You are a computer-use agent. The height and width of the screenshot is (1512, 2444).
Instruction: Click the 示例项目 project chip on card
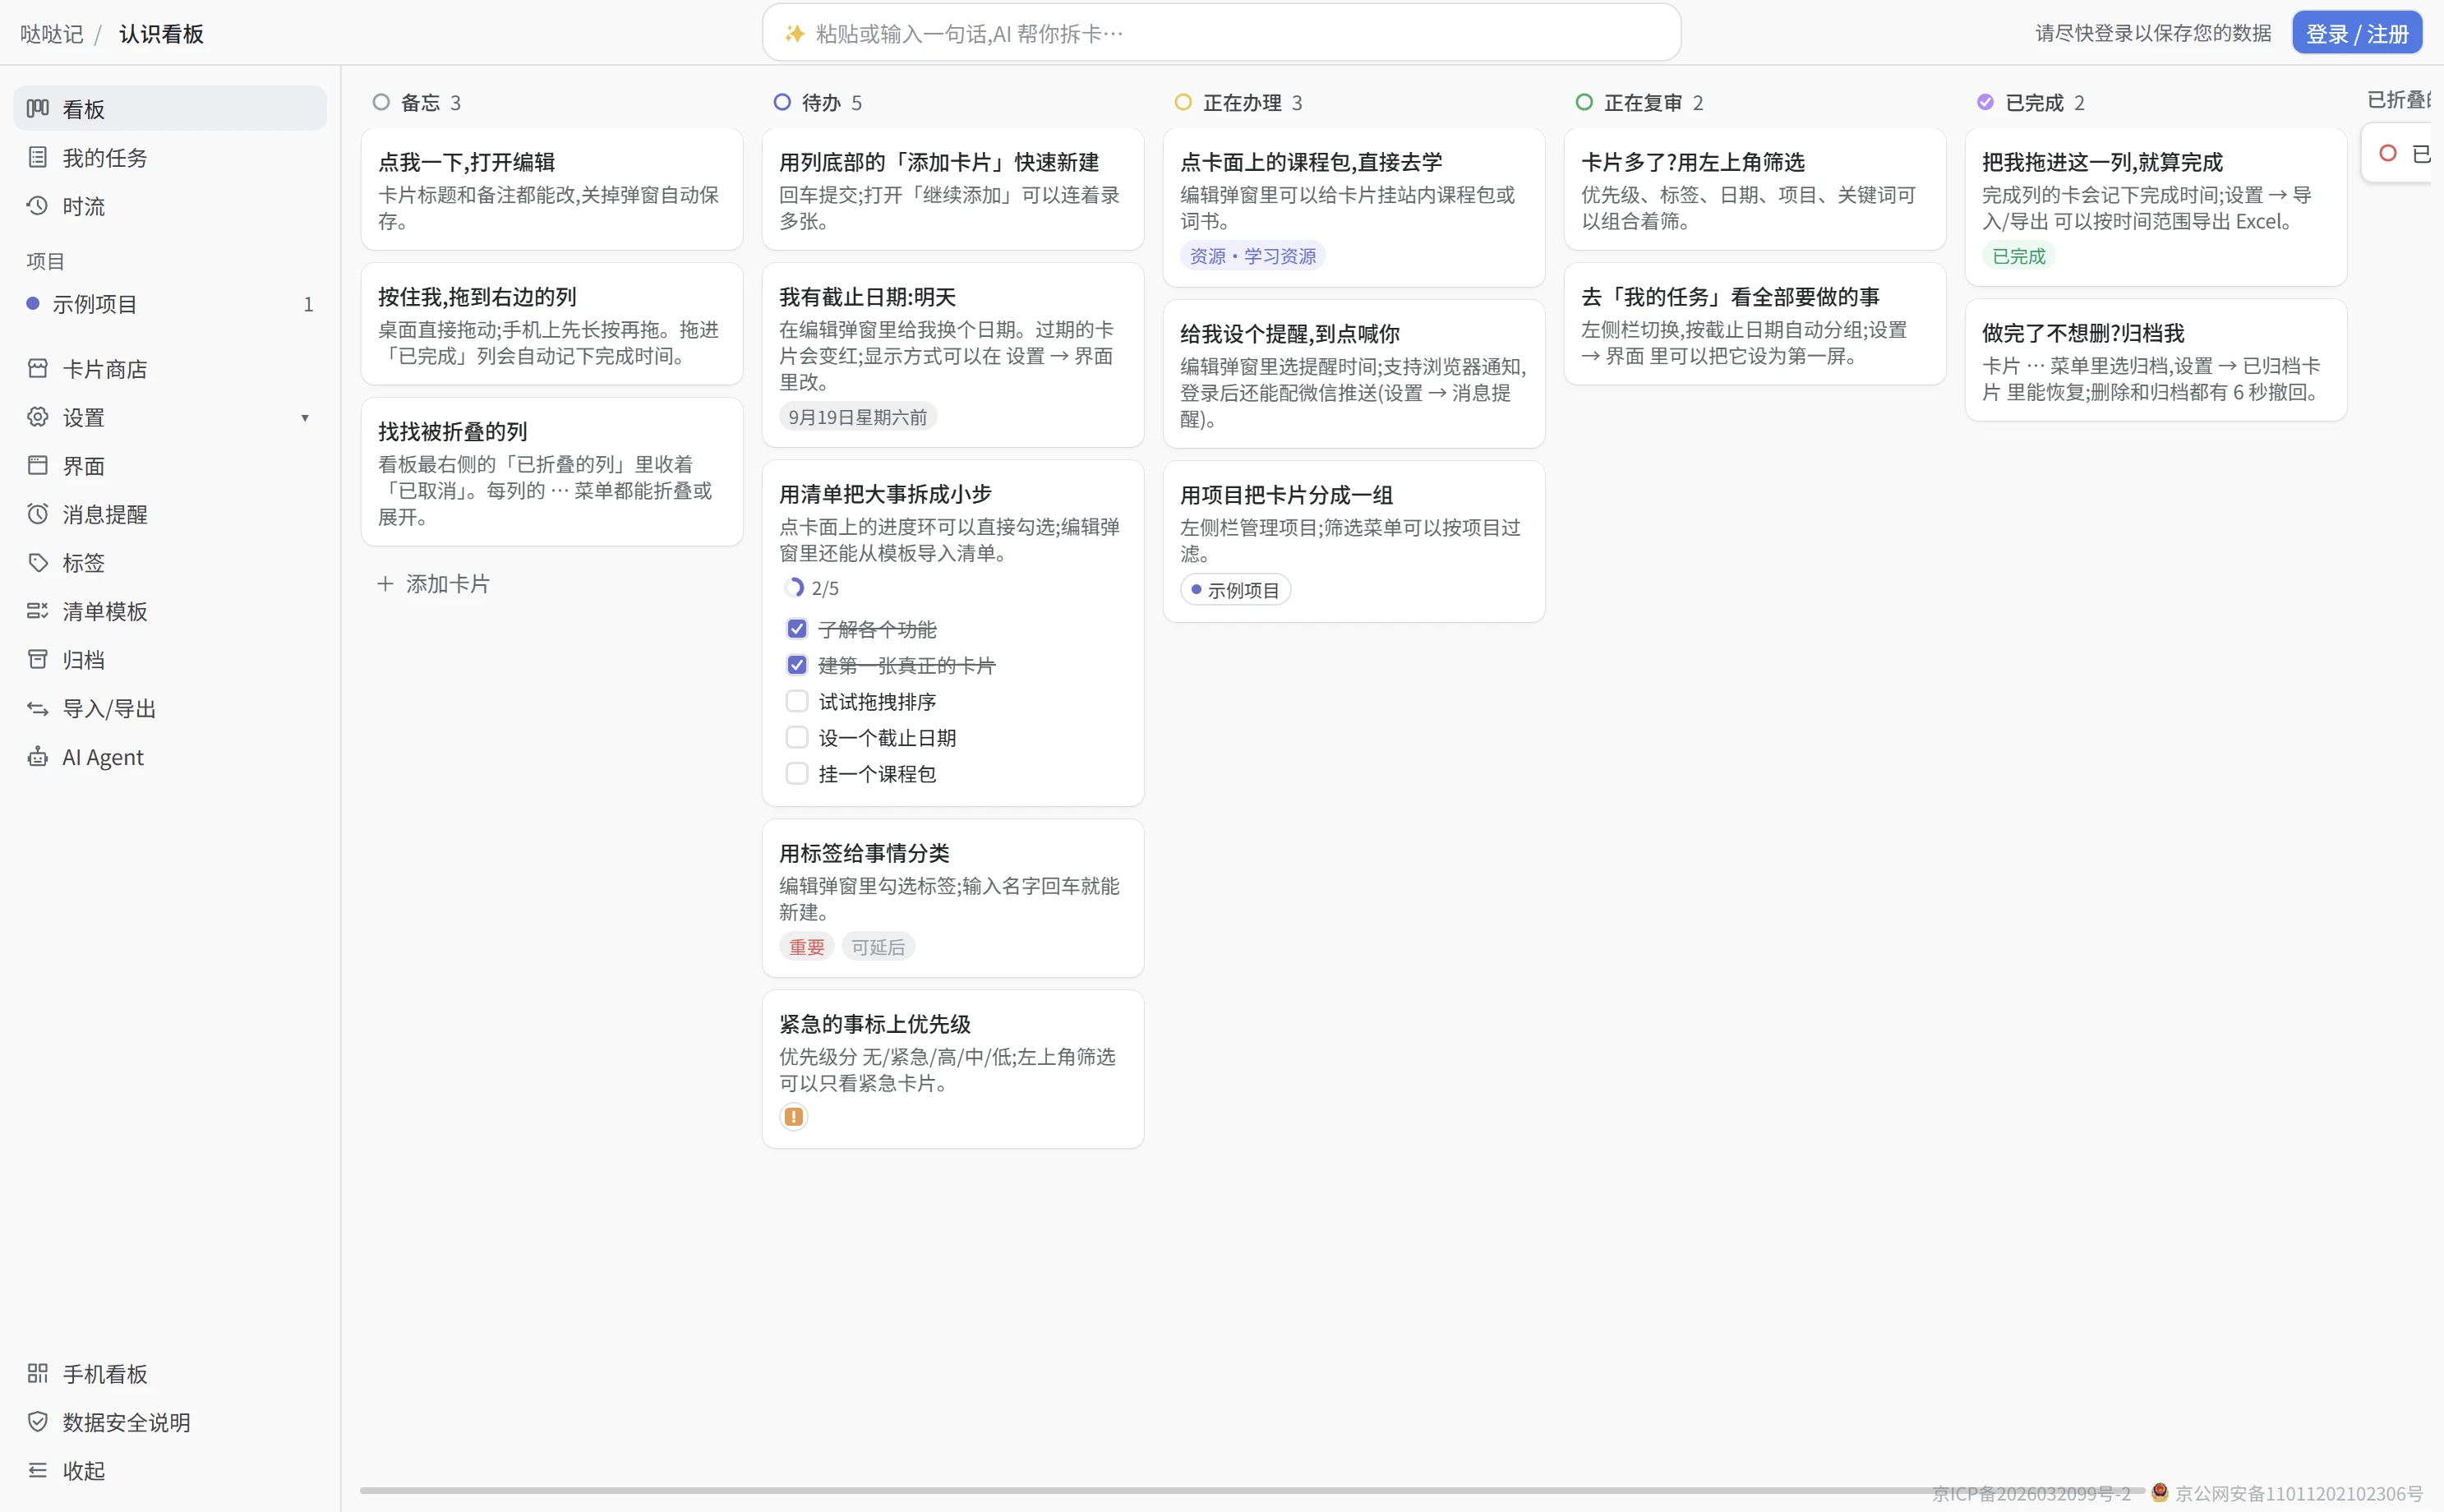[x=1236, y=589]
